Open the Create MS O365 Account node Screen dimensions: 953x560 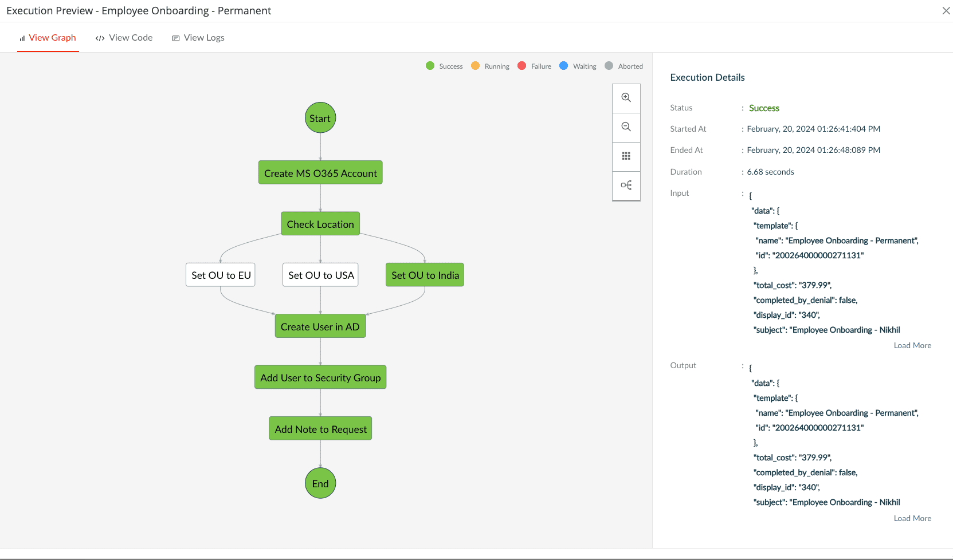pos(320,172)
